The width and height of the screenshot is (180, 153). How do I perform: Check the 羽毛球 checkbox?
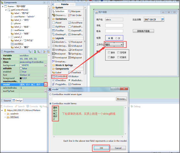click(118, 53)
